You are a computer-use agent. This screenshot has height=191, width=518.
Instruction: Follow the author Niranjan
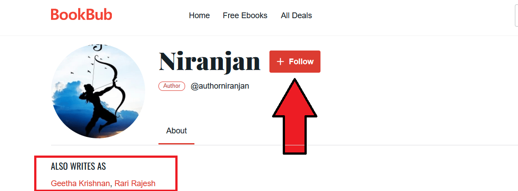click(295, 62)
